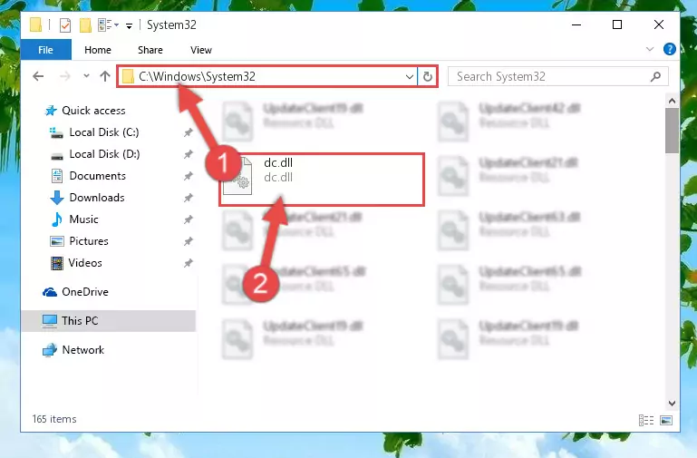
Task: Select Network in the navigation pane
Action: click(73, 350)
